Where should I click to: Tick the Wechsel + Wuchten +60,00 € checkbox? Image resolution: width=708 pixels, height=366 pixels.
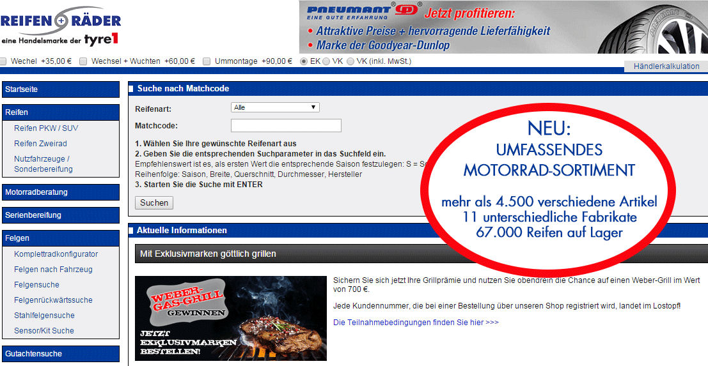83,61
